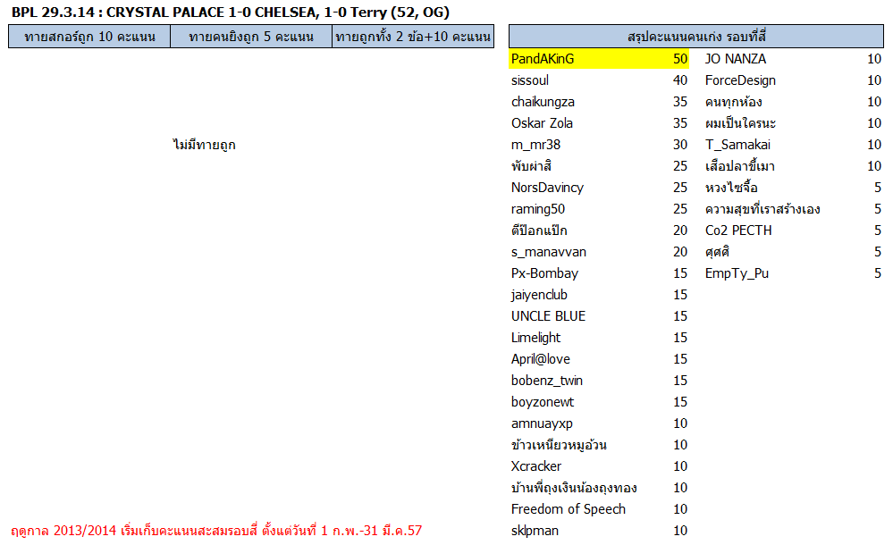Select the name Xcracker
The height and width of the screenshot is (545, 893).
536,466
